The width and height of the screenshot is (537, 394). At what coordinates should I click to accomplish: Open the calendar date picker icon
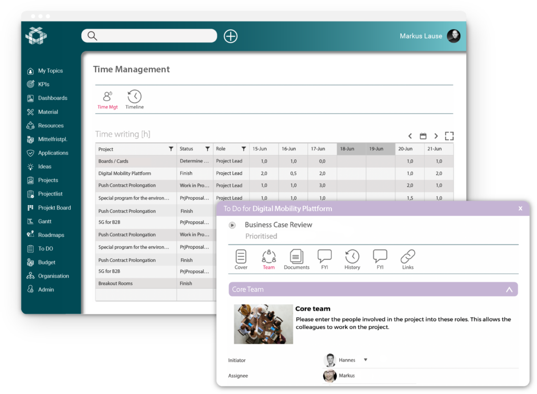[423, 136]
